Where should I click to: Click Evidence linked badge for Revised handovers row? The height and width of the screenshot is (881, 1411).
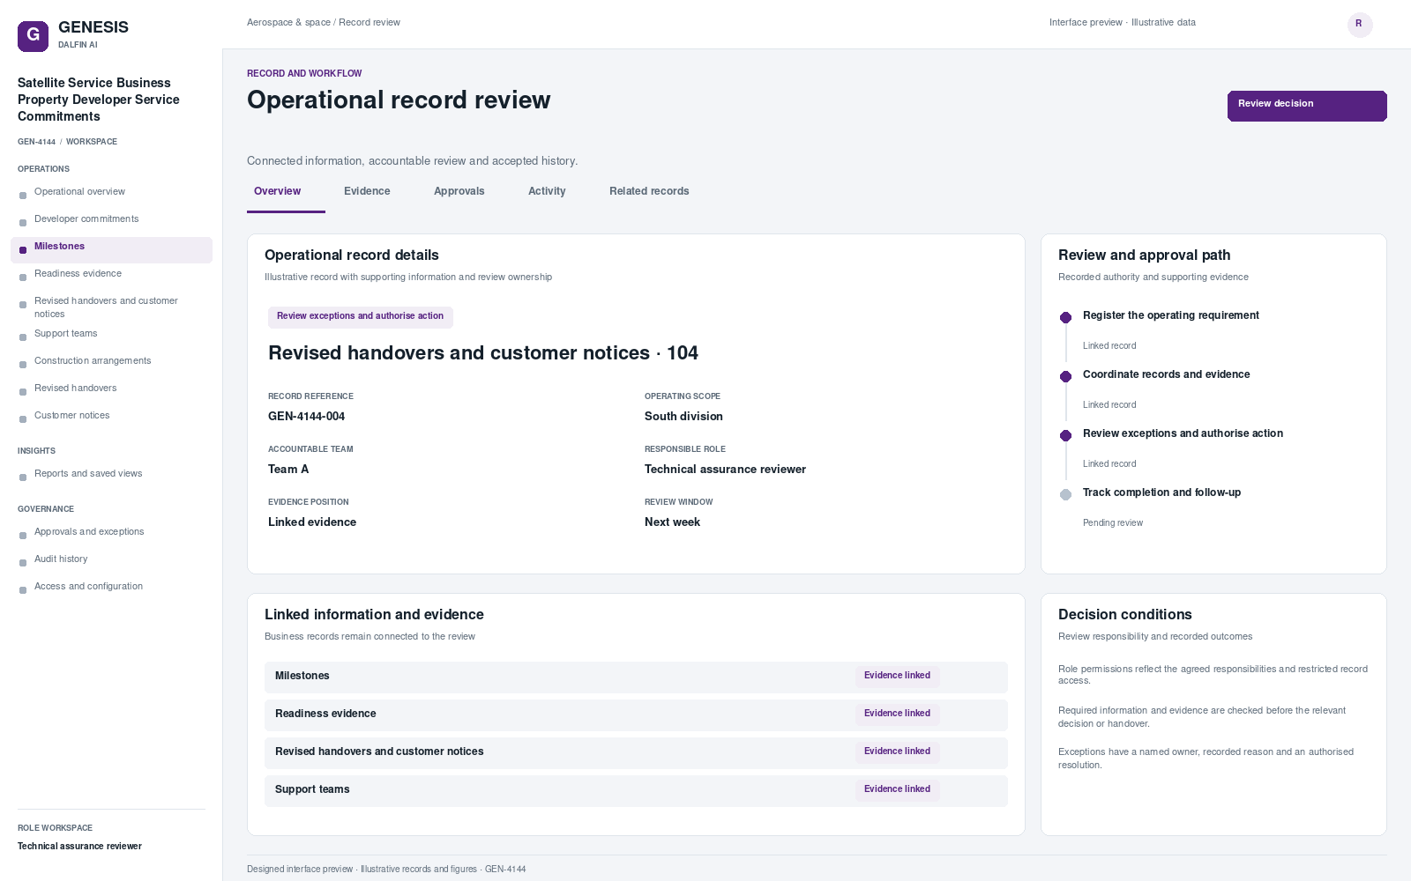(x=897, y=752)
